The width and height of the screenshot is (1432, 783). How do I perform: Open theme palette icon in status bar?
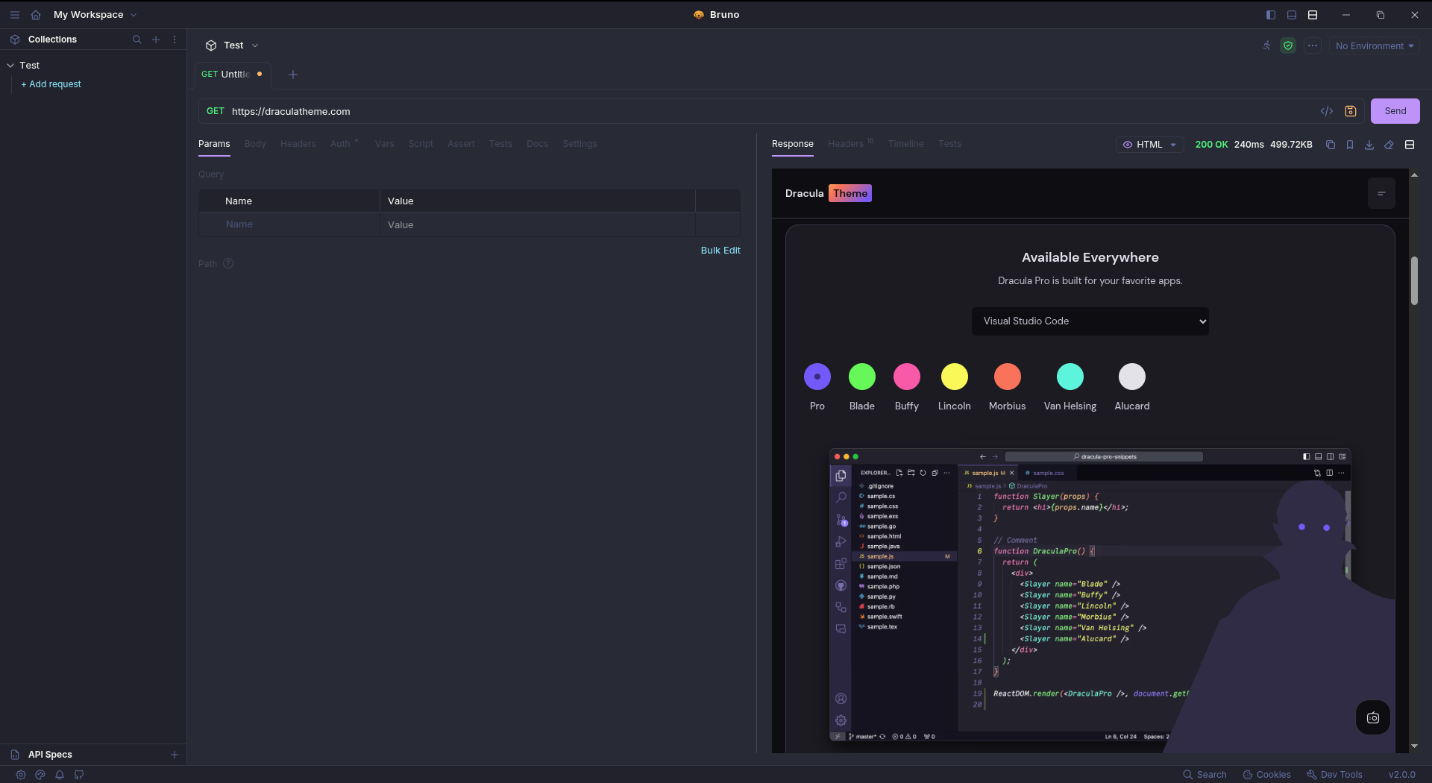pyautogui.click(x=40, y=775)
